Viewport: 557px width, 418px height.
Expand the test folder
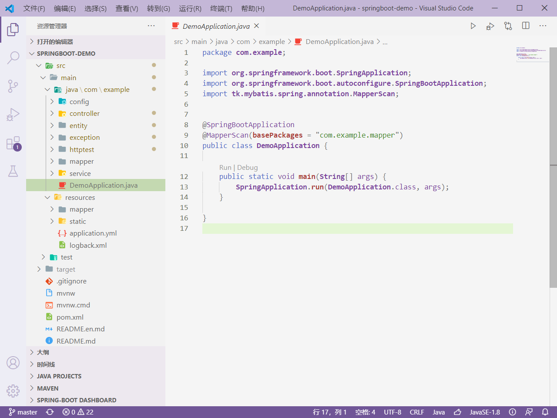click(96, 257)
